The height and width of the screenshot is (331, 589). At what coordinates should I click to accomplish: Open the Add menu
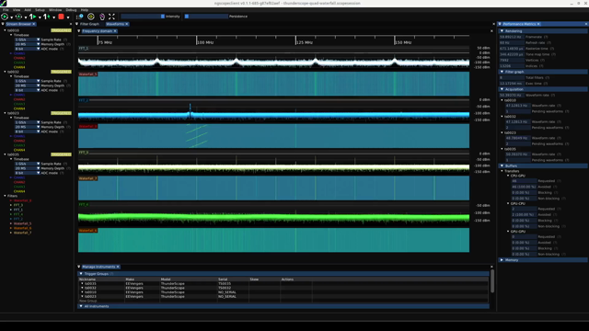(28, 10)
